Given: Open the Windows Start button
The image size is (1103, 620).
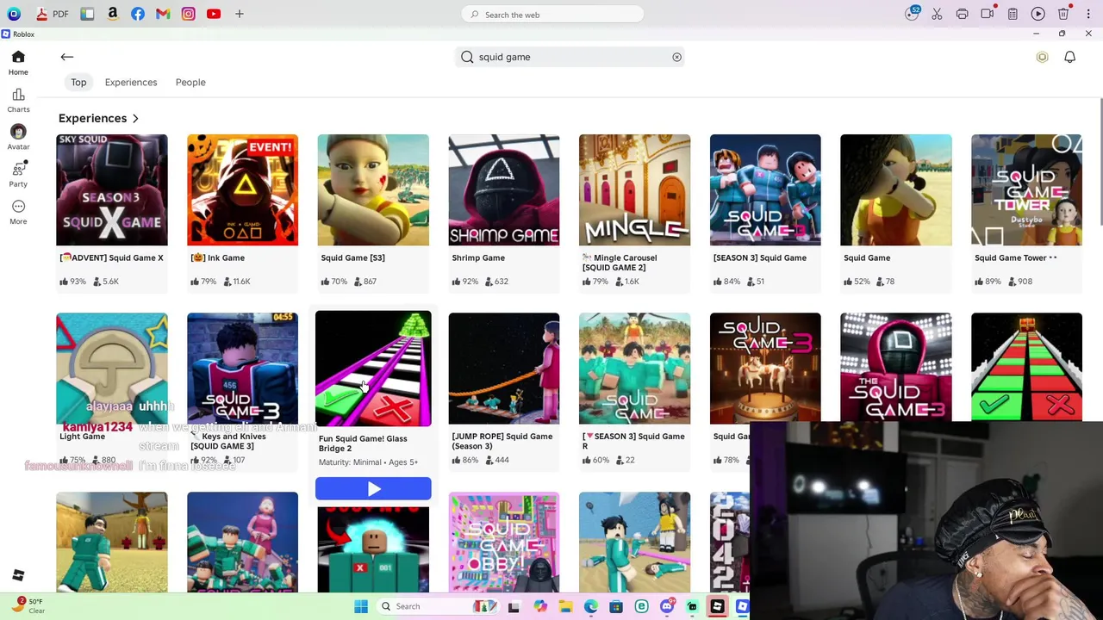Looking at the screenshot, I should [x=361, y=606].
